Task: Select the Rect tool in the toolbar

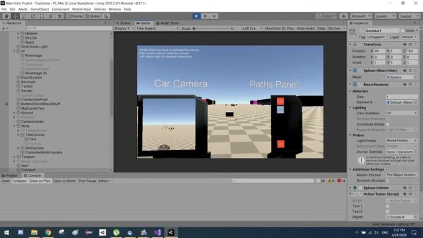Action: tap(42, 16)
